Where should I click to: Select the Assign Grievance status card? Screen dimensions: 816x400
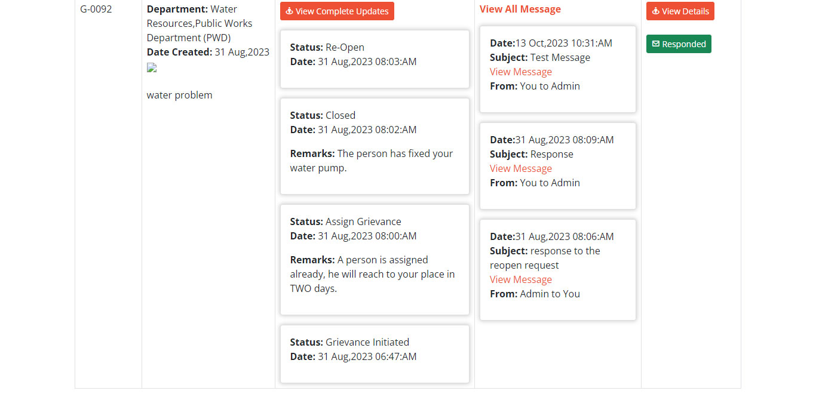pyautogui.click(x=375, y=260)
